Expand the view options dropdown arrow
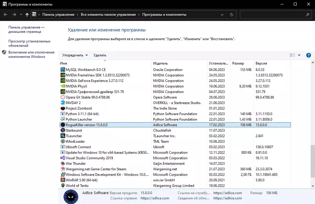Viewport: 315px width, 204px height. [299, 55]
